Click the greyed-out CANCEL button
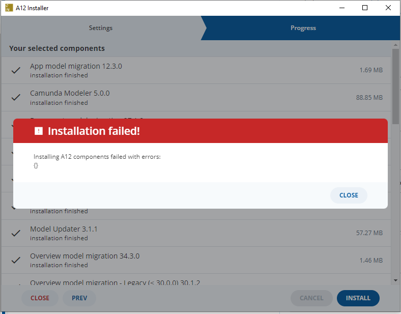401x314 pixels. tap(311, 298)
